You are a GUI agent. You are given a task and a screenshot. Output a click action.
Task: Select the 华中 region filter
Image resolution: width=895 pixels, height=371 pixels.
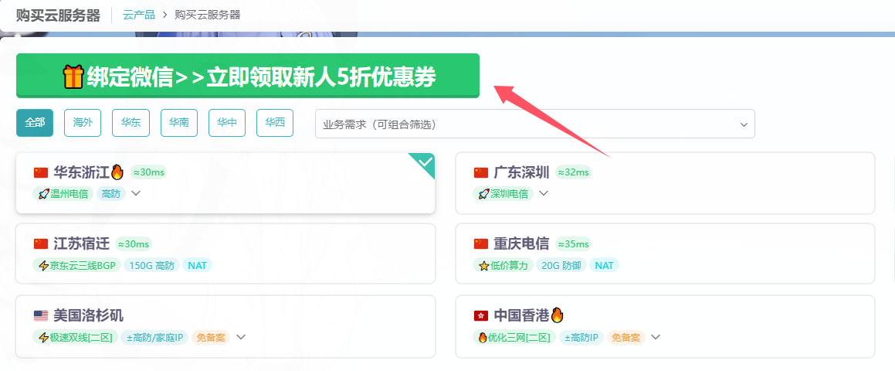click(227, 123)
